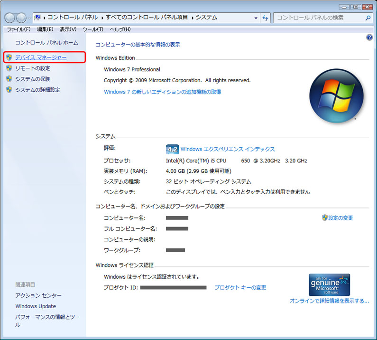The height and width of the screenshot is (340, 377).
Task: Select コントロール パネル breadcrumb in the address bar
Action: coord(73,18)
